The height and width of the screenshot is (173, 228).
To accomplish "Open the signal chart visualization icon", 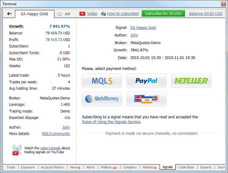I will coord(67,14).
